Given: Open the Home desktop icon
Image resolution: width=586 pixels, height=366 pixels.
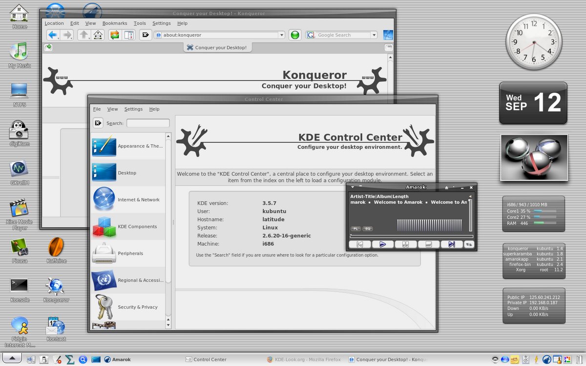Looking at the screenshot, I should pyautogui.click(x=19, y=17).
